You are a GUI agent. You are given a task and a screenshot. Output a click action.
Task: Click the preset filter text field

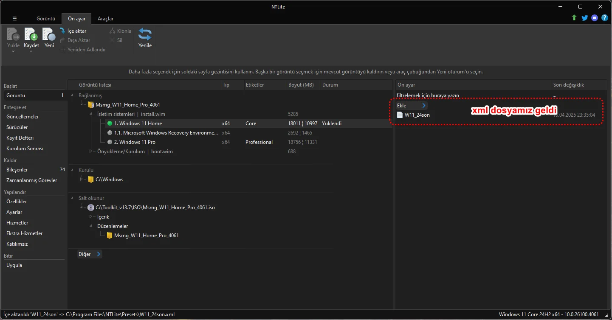click(471, 95)
